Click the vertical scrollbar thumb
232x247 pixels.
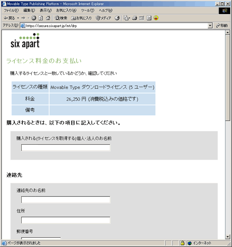pos(228,78)
